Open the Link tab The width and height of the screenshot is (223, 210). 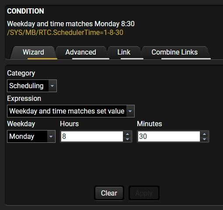coord(124,52)
